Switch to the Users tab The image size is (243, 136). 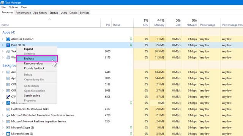click(64, 13)
